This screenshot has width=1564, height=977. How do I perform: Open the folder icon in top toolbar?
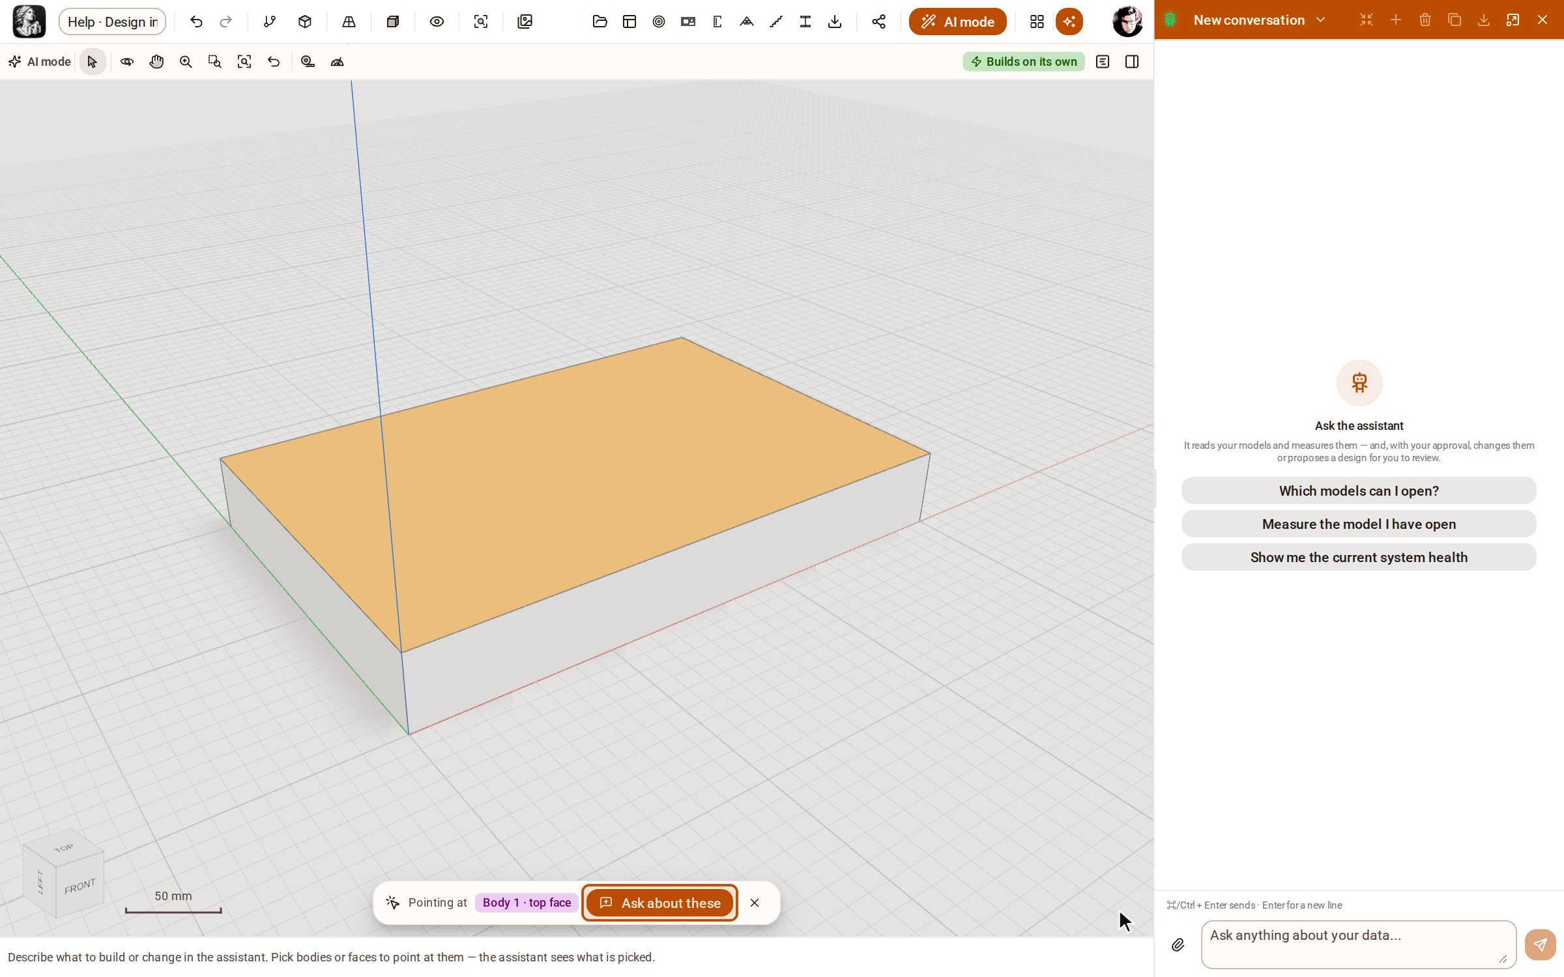tap(600, 21)
